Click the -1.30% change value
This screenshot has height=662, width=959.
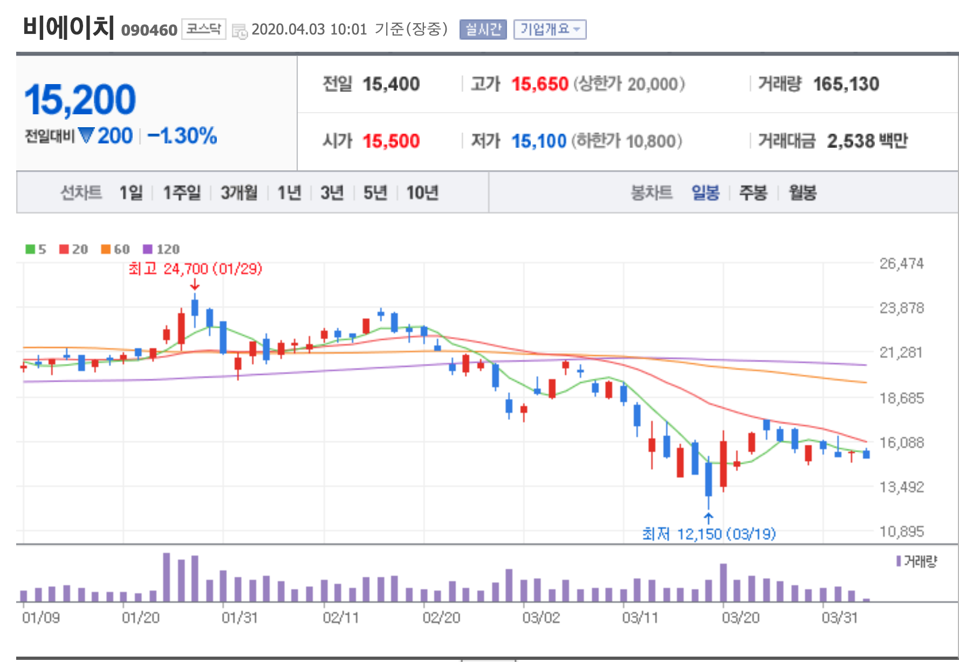(x=182, y=136)
